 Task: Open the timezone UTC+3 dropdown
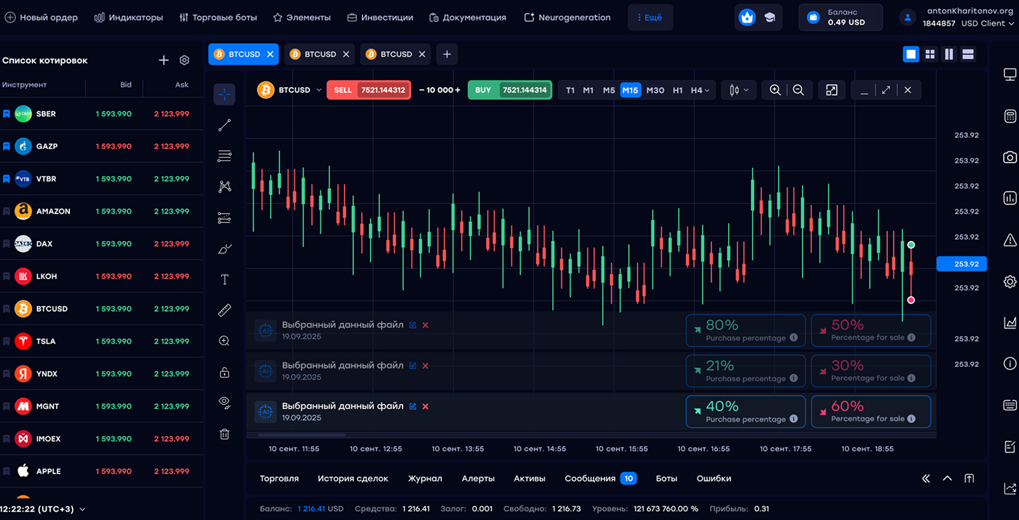point(43,509)
